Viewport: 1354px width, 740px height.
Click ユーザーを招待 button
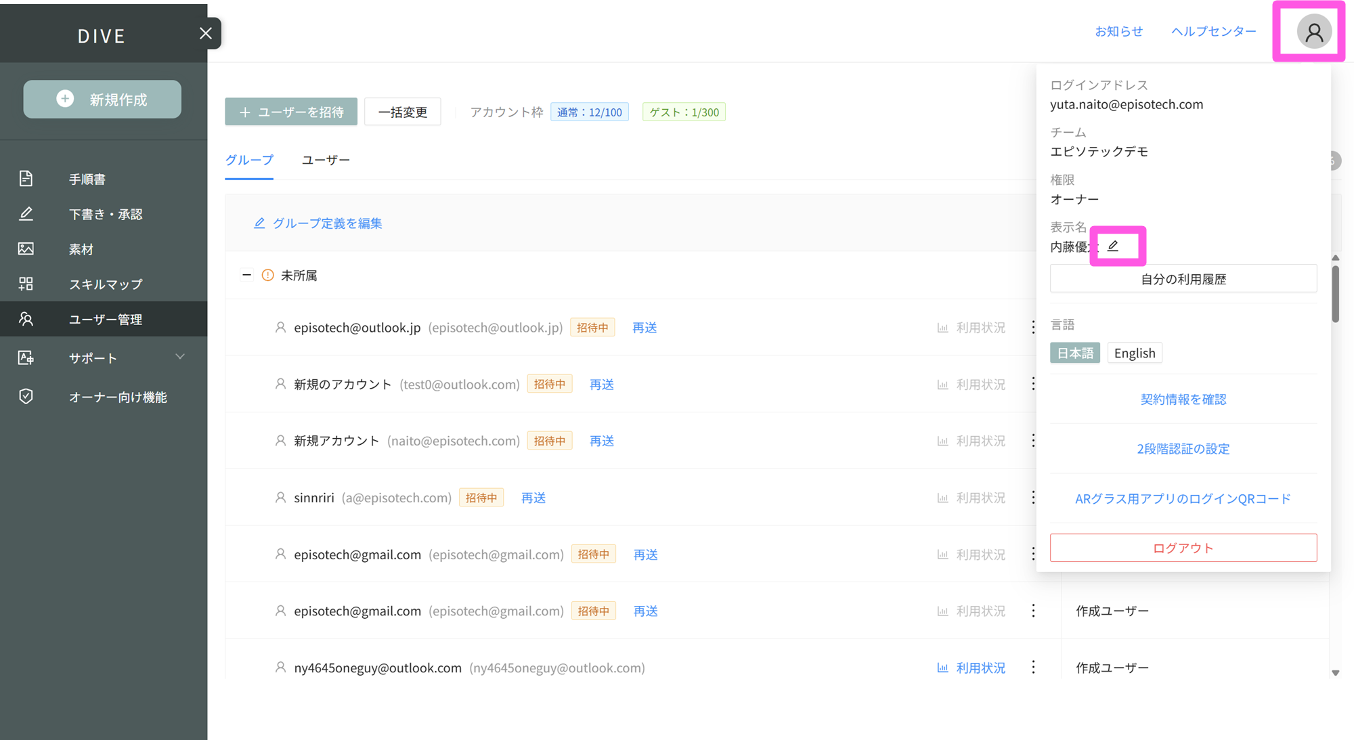(x=291, y=112)
